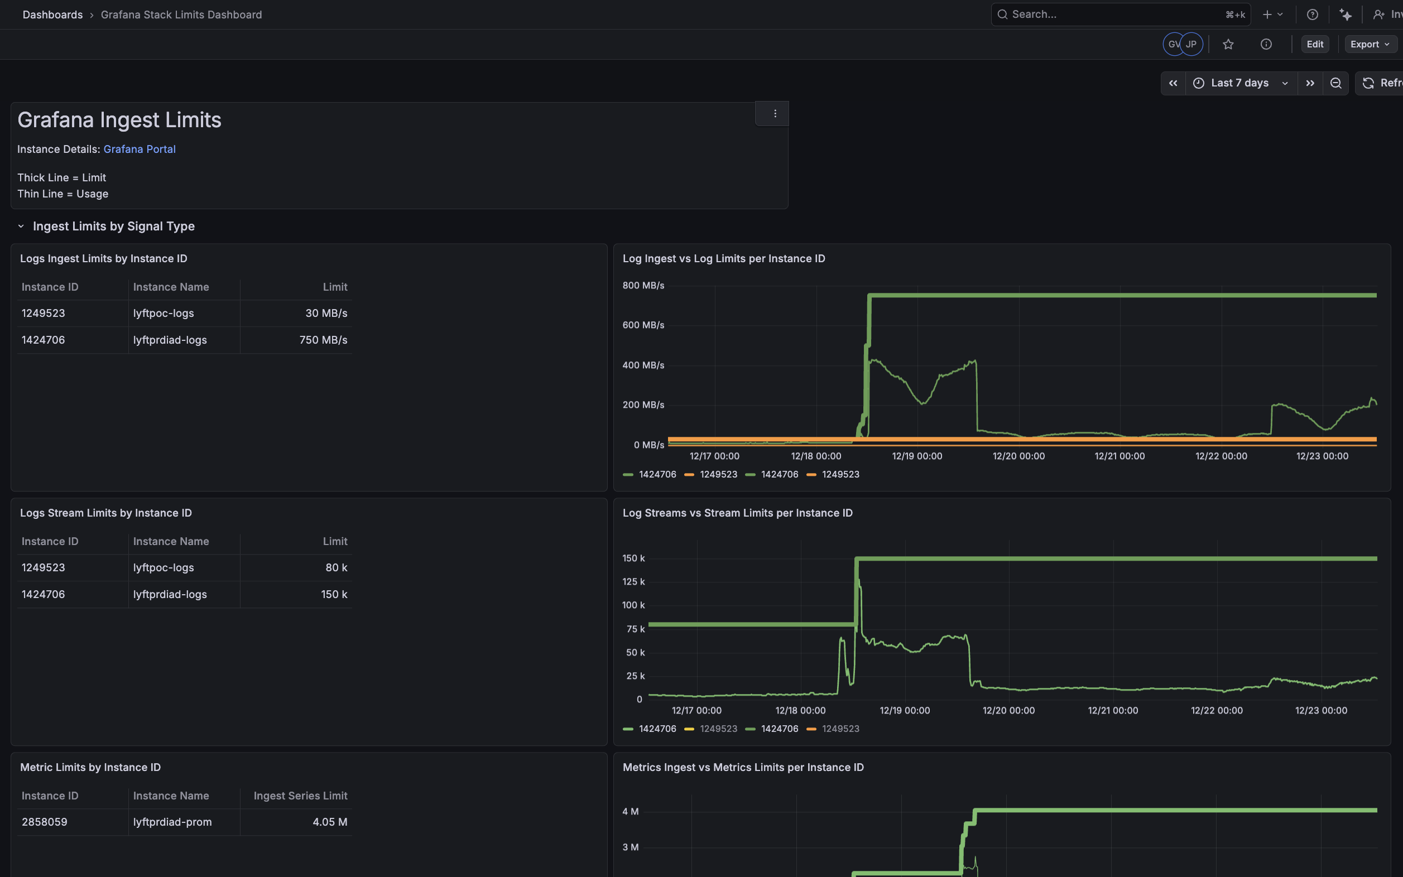The height and width of the screenshot is (877, 1403).
Task: Click the Edit dashboard button
Action: [1314, 44]
